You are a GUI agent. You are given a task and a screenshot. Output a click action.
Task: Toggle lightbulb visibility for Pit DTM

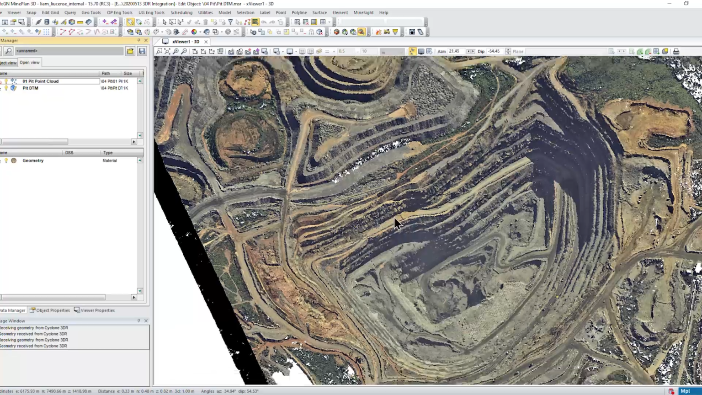[6, 88]
